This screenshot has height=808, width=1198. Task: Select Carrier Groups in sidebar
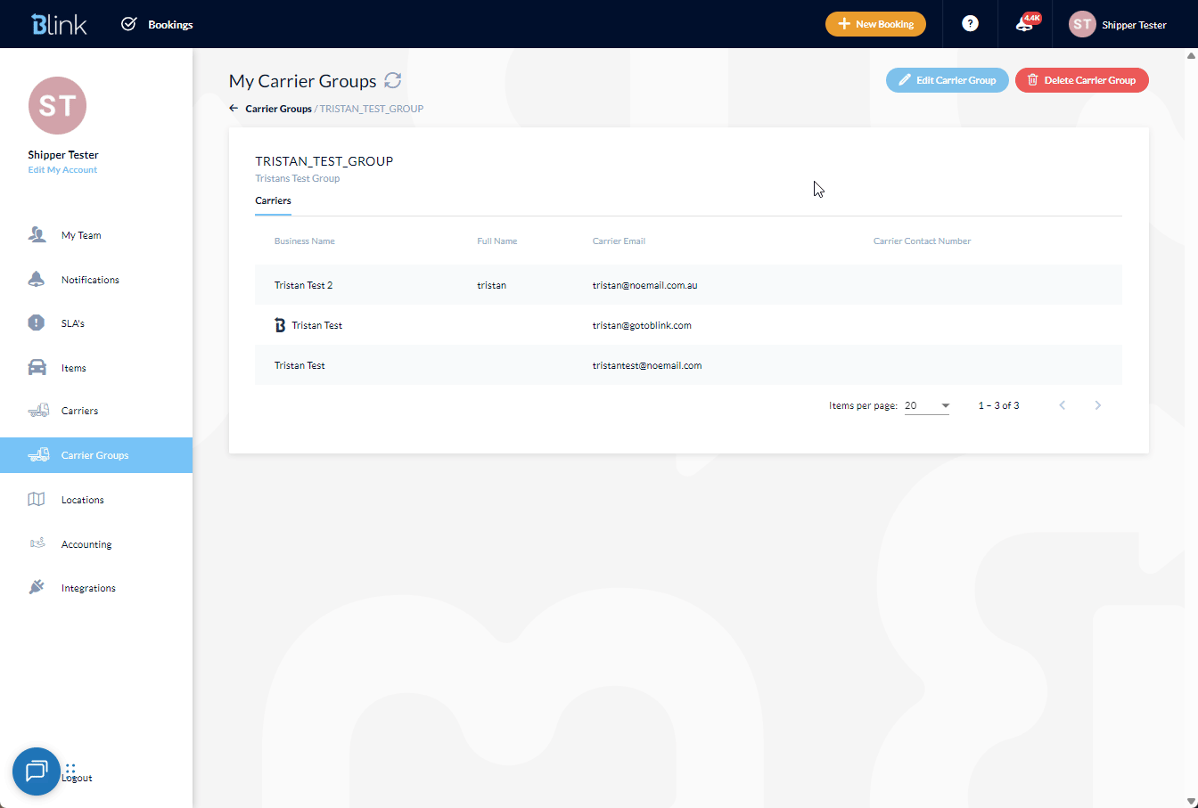96,455
